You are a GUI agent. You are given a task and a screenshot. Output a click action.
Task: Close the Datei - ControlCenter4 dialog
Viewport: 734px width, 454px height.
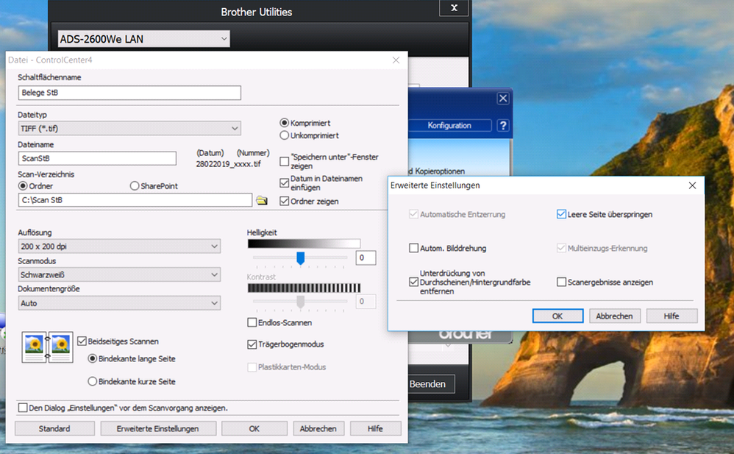(x=396, y=60)
